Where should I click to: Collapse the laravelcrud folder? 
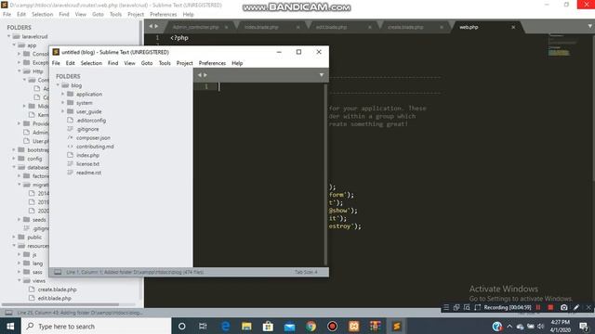coord(8,36)
